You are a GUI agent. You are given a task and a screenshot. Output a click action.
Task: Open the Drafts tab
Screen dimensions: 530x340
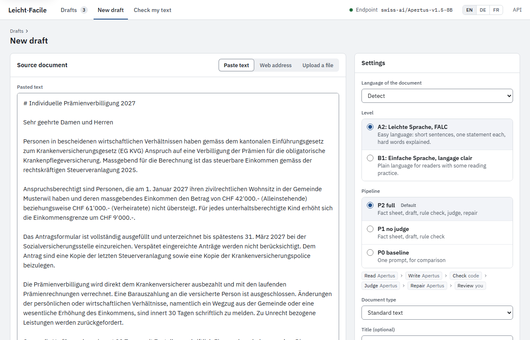[74, 10]
